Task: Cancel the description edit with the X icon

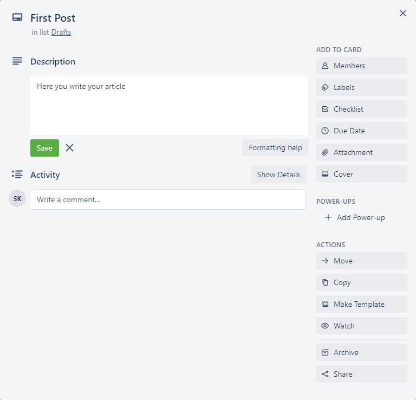Action: [x=69, y=147]
